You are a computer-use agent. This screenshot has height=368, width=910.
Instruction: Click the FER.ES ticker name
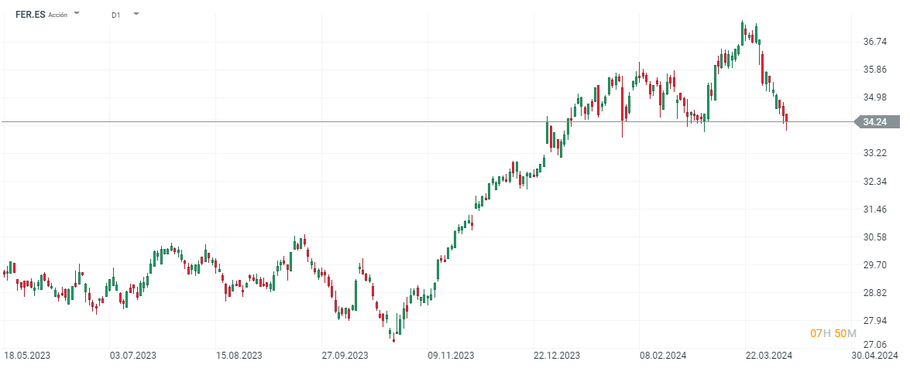(29, 14)
